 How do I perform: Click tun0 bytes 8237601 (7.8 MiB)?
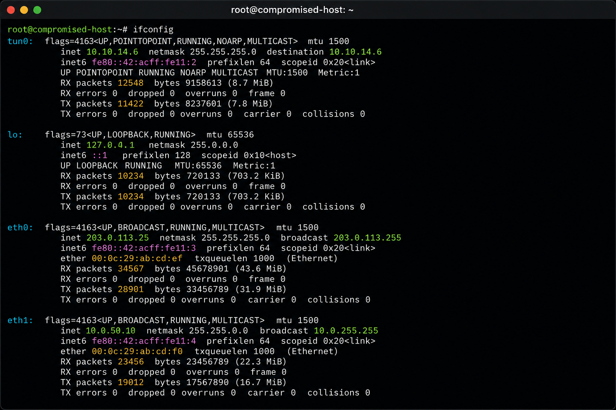coord(213,104)
